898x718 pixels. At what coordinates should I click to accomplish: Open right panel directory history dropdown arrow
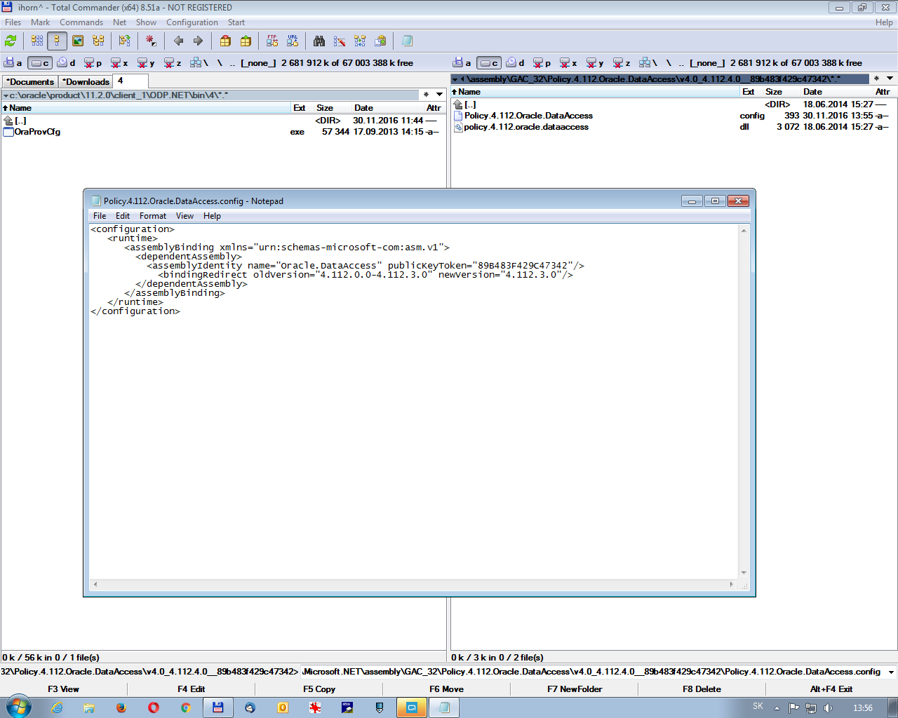(x=890, y=79)
